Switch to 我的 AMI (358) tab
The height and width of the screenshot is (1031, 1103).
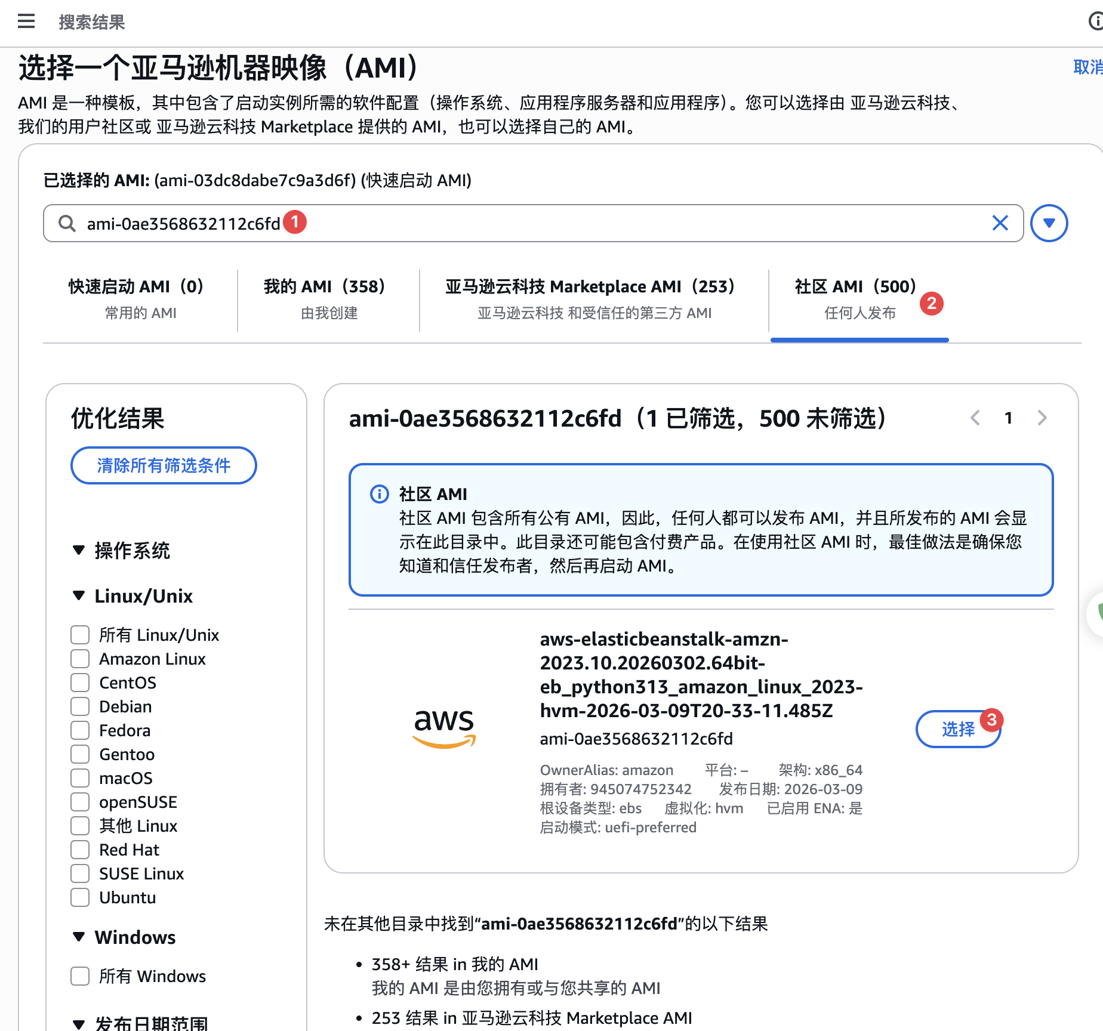pos(328,300)
